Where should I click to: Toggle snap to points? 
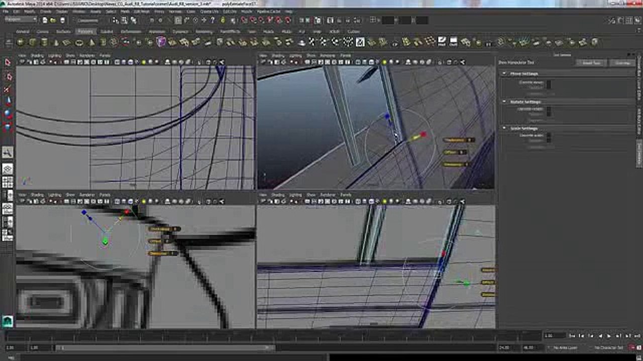click(x=262, y=21)
